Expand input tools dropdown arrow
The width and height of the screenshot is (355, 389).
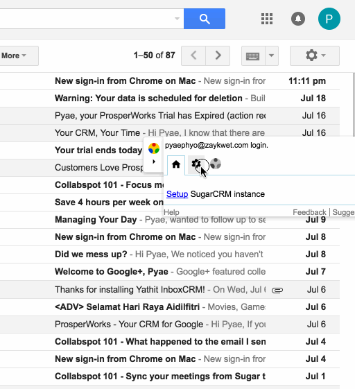pyautogui.click(x=272, y=55)
